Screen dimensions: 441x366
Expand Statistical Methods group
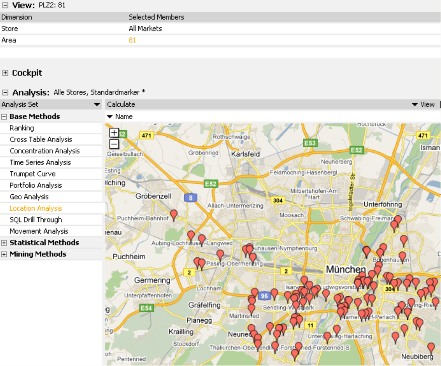(4, 243)
